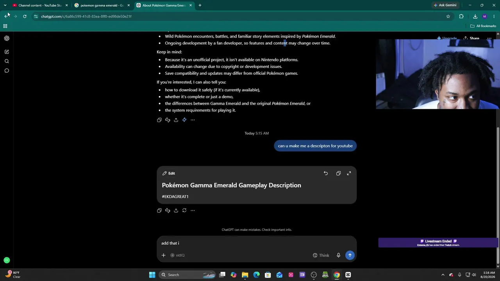Show hidden system tray icons
The image size is (500, 281).
[443, 275]
